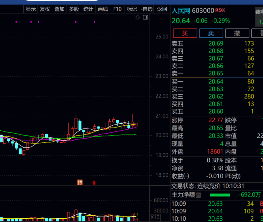Click the 交易状态 连续竞价 status line
Viewport: 263px width, 222px height.
click(208, 186)
